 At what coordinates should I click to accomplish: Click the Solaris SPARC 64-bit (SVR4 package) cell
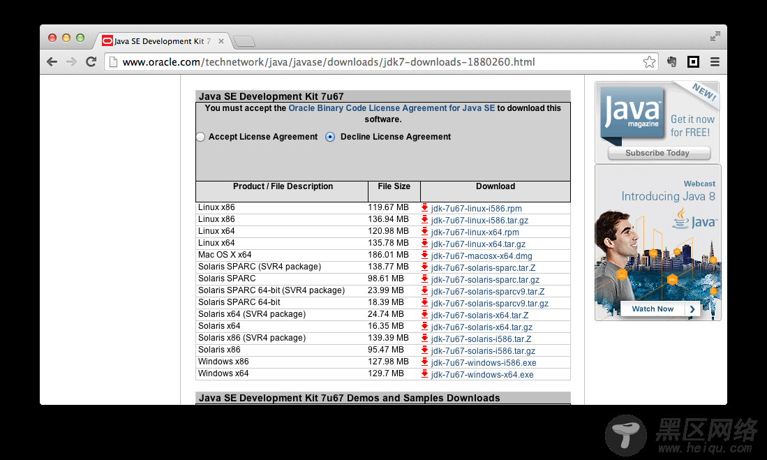(281, 290)
